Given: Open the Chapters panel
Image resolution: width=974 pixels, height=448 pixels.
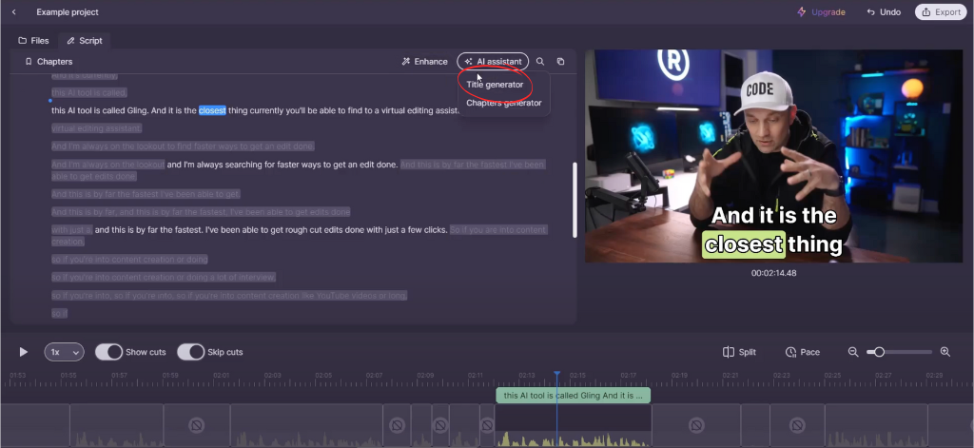Looking at the screenshot, I should 49,62.
